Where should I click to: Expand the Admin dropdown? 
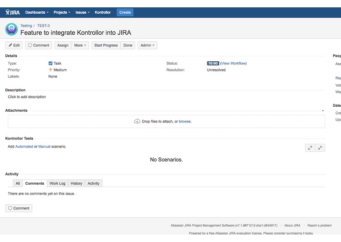[147, 46]
